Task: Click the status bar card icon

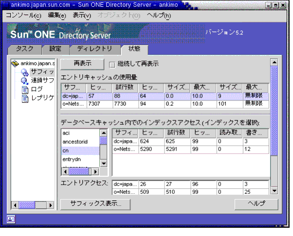Action: point(11,219)
